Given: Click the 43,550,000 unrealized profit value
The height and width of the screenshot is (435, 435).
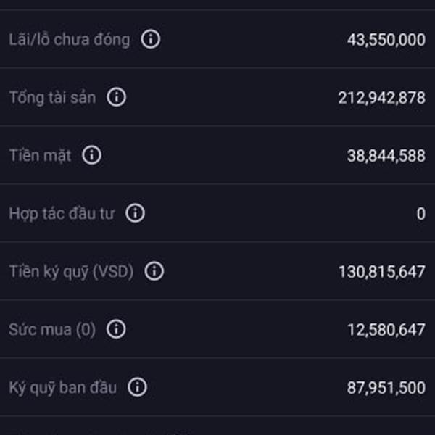Looking at the screenshot, I should (386, 40).
